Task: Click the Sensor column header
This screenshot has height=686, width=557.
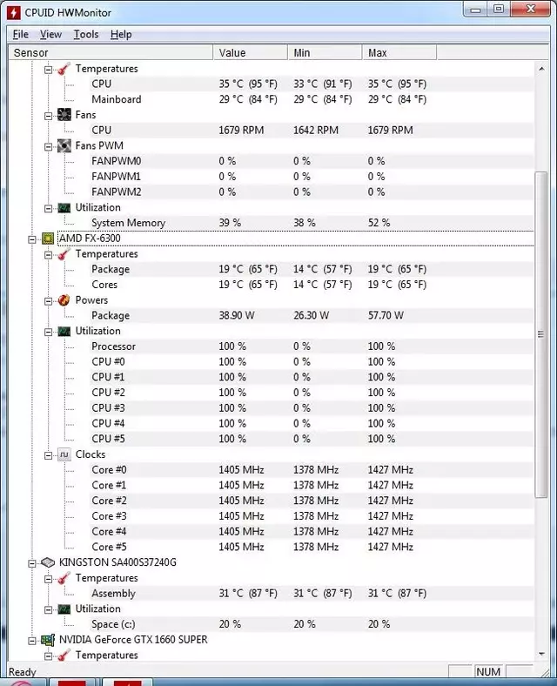Action: tap(111, 52)
